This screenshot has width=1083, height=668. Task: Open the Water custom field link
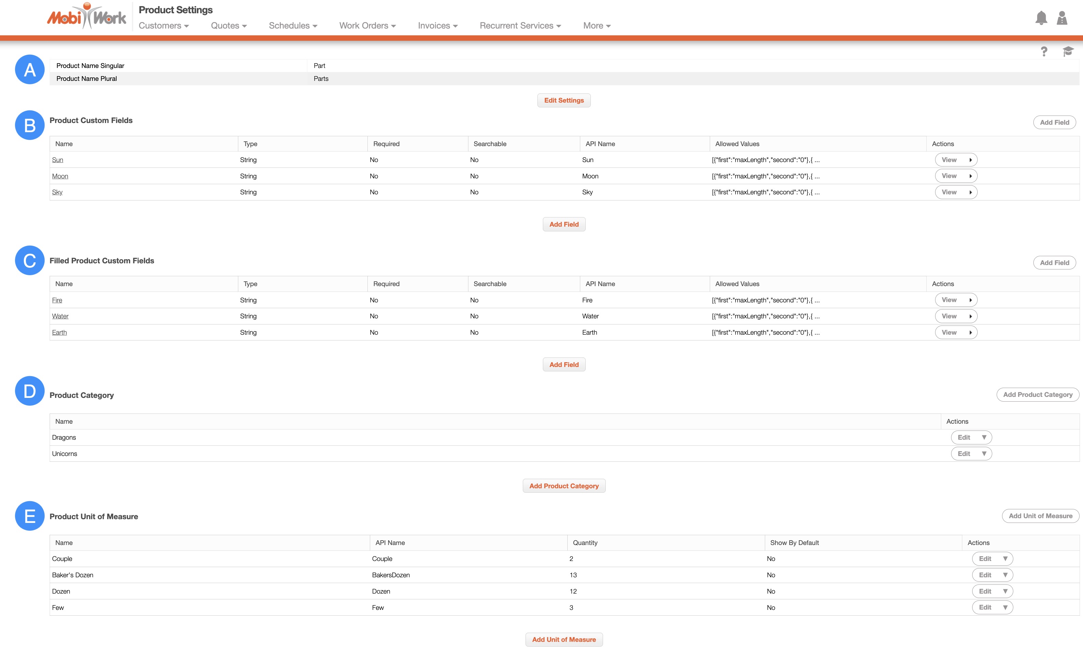(x=60, y=316)
